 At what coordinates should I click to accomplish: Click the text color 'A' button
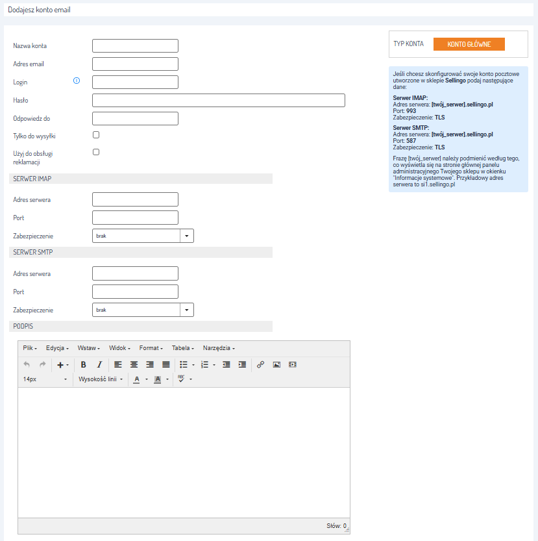136,379
